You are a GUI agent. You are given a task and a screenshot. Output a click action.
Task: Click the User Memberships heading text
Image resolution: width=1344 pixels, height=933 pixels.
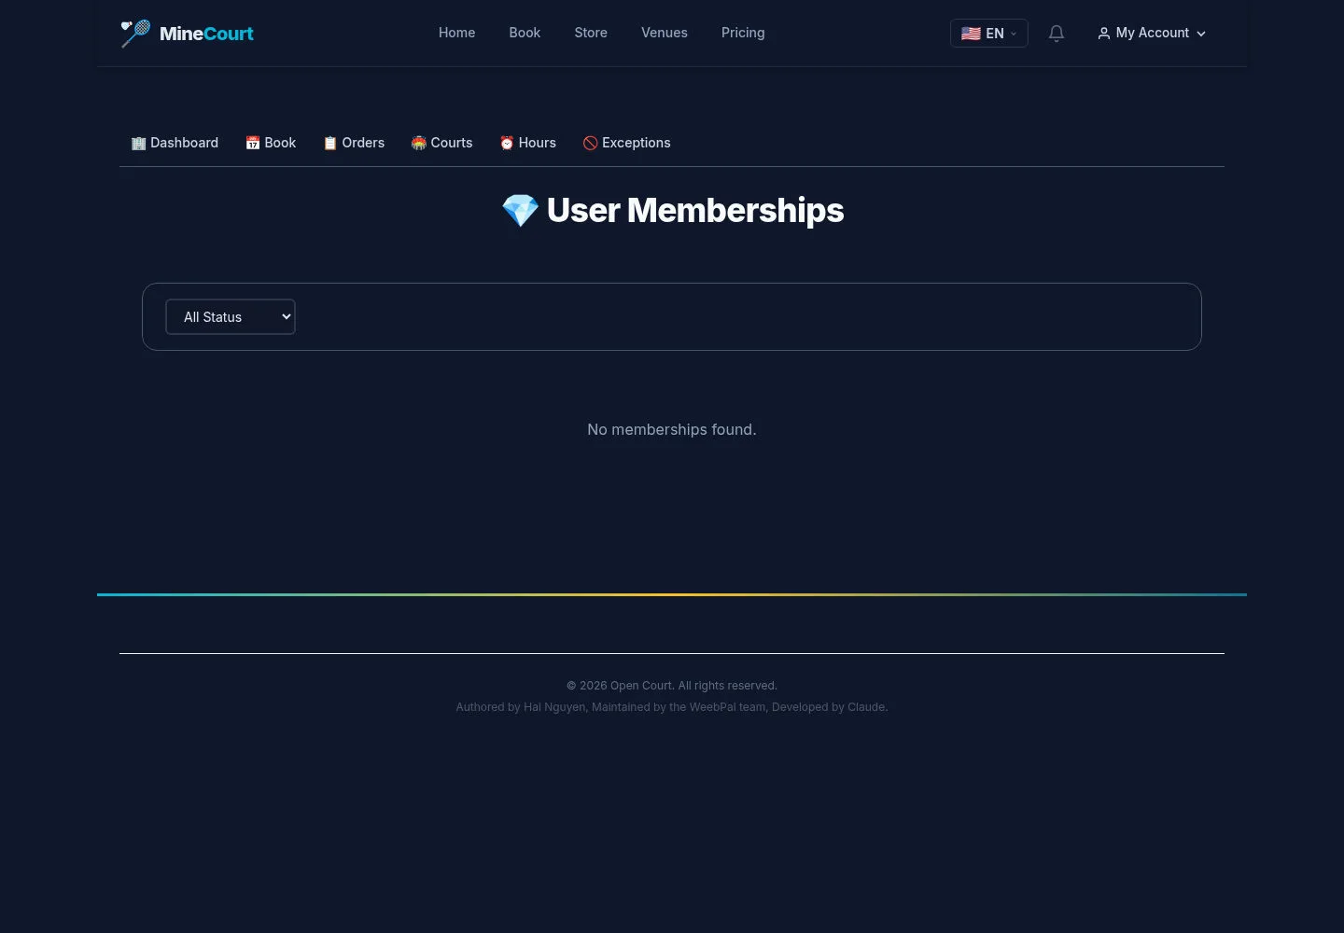coord(695,211)
